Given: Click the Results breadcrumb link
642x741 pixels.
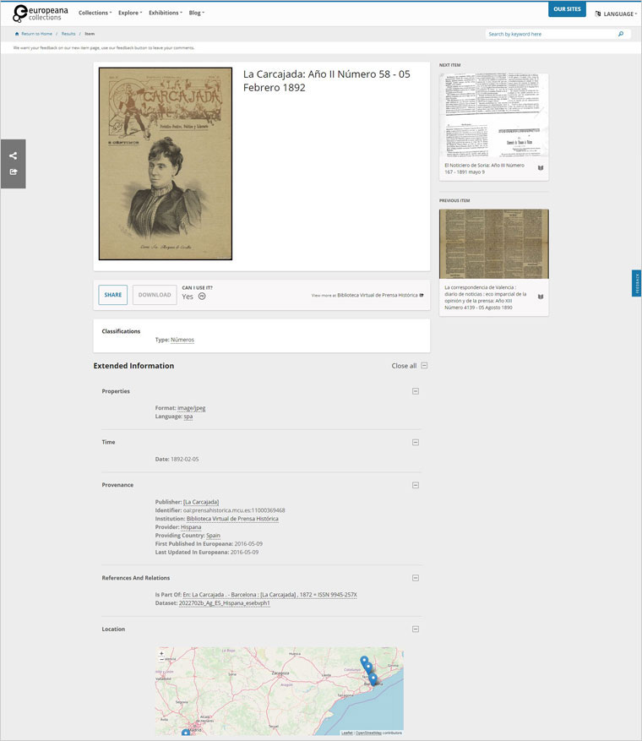Looking at the screenshot, I should [68, 34].
